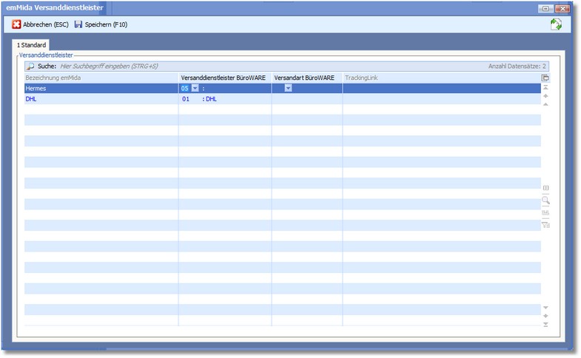581x358 pixels.
Task: Sort by 'Bezeichnung emMida' column header
Action: pos(100,78)
